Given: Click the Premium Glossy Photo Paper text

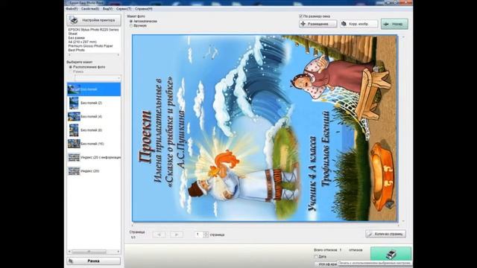Looking at the screenshot, I should coord(90,46).
